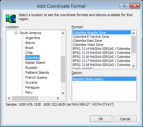Screen dimensions: 143x127
Task: Click the GPS globe dialog icon
Action: pos(11,19)
